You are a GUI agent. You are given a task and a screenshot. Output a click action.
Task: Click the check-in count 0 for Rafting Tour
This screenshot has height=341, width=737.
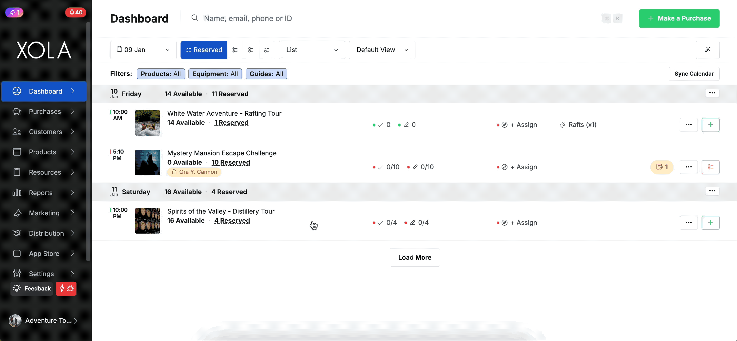tap(382, 125)
